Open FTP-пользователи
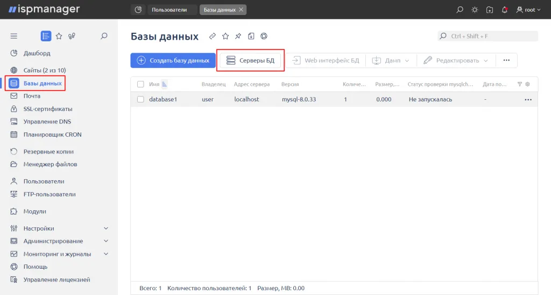Image resolution: width=551 pixels, height=295 pixels. tap(50, 194)
